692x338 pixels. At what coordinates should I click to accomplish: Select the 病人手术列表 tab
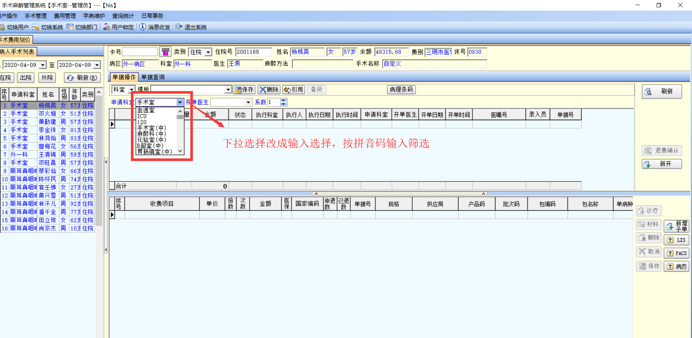pyautogui.click(x=18, y=52)
